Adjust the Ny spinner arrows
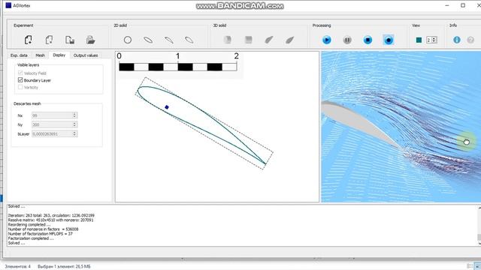The width and height of the screenshot is (481, 270). 74,124
